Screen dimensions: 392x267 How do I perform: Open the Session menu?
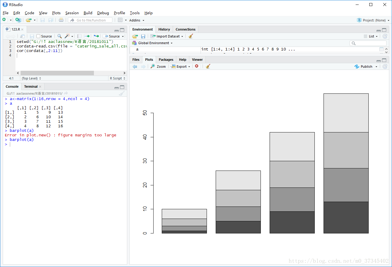(x=72, y=13)
